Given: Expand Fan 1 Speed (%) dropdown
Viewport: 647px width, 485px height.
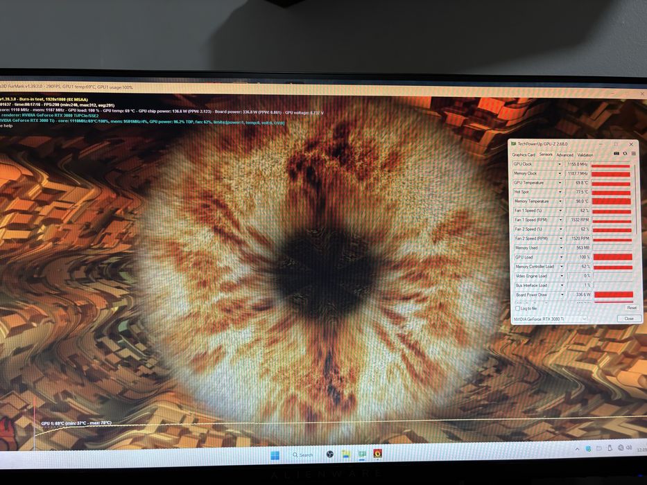Looking at the screenshot, I should (x=560, y=211).
